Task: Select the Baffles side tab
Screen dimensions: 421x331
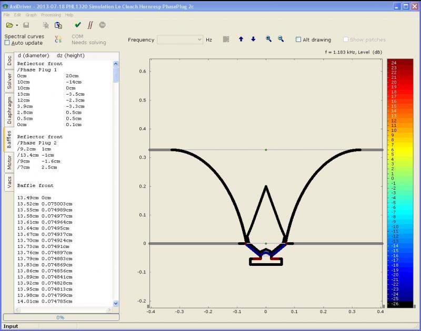Action: (x=8, y=139)
